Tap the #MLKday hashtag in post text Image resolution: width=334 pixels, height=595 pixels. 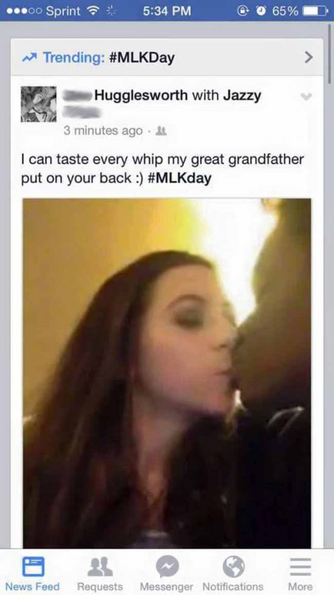click(x=179, y=178)
